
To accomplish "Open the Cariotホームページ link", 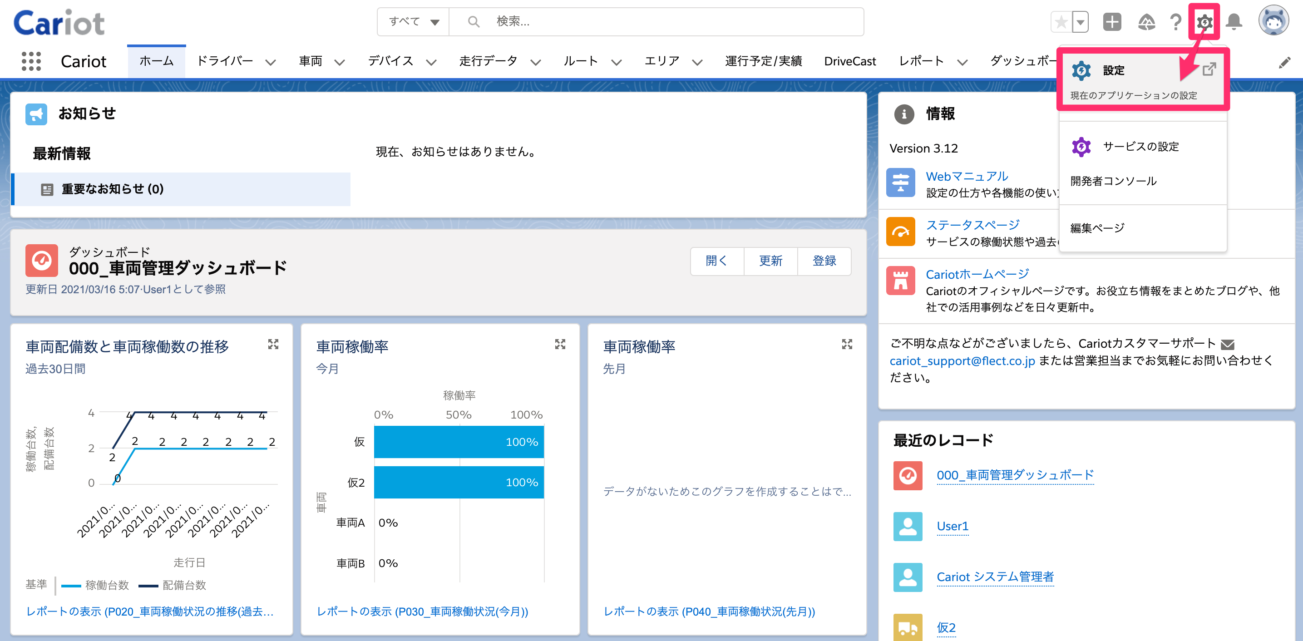I will click(977, 274).
